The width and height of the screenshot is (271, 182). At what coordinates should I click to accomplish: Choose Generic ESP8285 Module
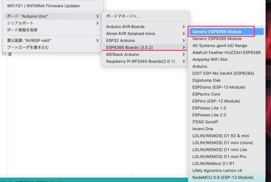coord(217,39)
